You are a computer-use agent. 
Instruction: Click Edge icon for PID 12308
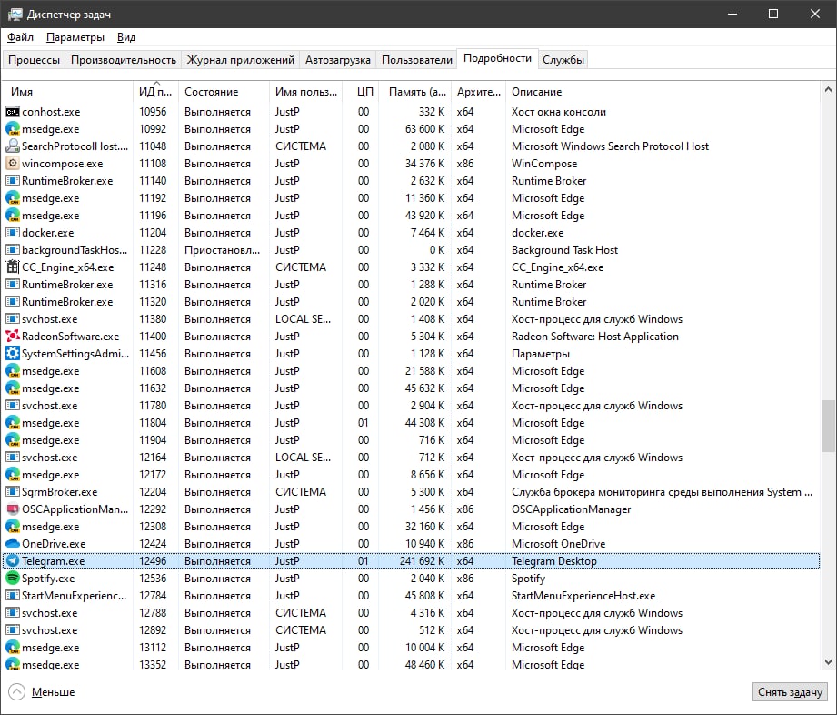13,527
